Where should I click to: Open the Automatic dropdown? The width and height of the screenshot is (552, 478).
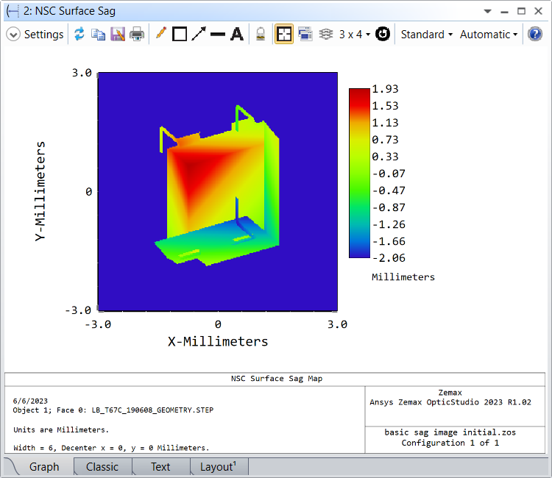tap(489, 35)
